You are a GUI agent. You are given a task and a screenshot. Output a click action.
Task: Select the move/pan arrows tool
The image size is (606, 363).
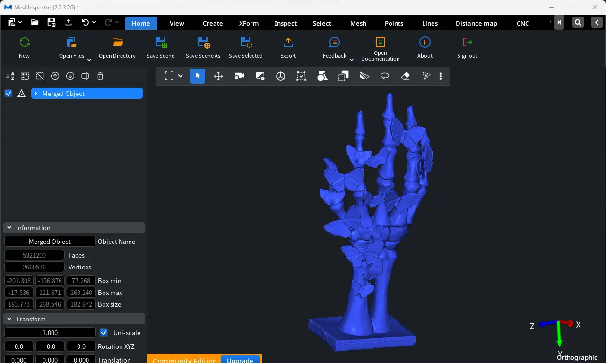218,76
